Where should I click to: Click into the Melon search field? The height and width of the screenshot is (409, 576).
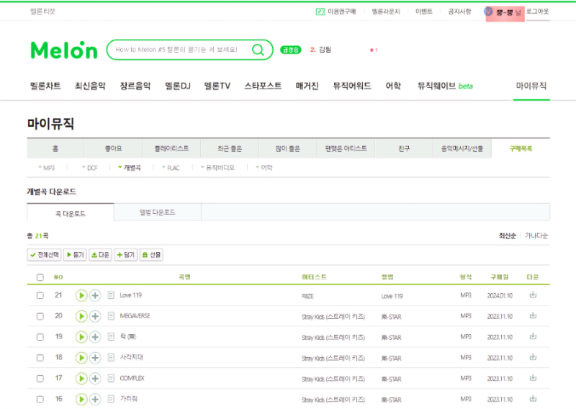(178, 50)
